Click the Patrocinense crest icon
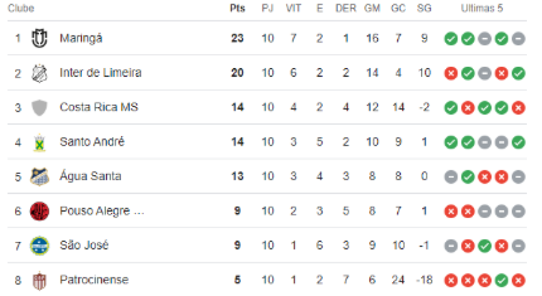 point(40,280)
